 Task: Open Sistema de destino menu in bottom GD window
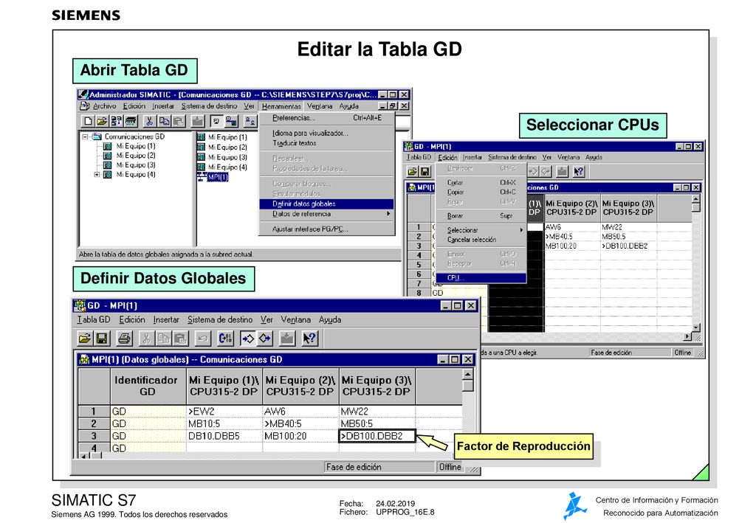[220, 319]
